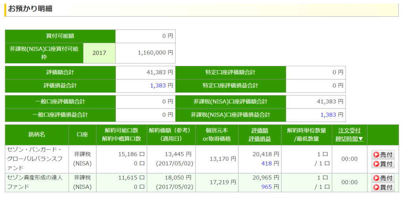This screenshot has height=198, width=403.
Task: Click the 18,050 円 redemption price
Action: click(178, 178)
